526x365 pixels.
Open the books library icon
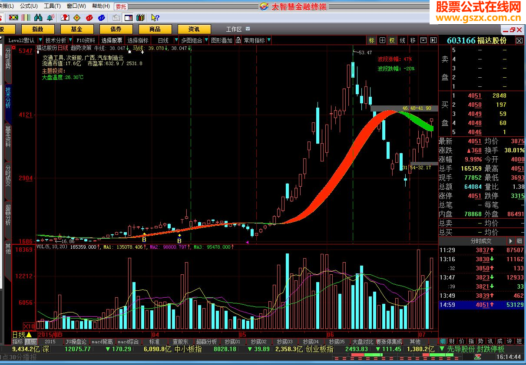coord(140,18)
